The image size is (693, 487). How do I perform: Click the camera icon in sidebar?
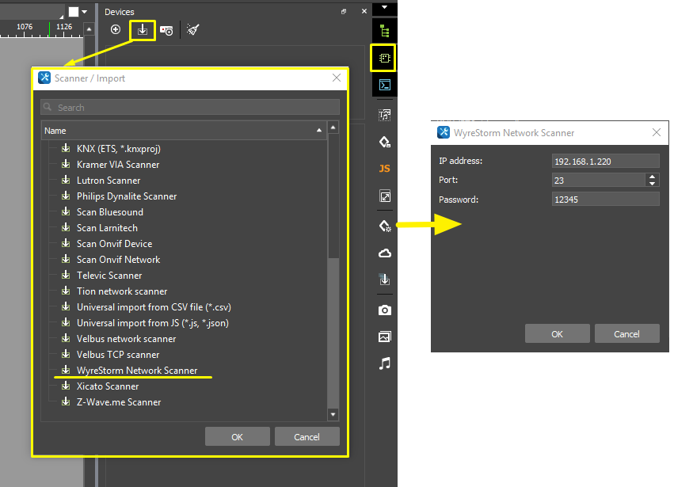tap(385, 310)
